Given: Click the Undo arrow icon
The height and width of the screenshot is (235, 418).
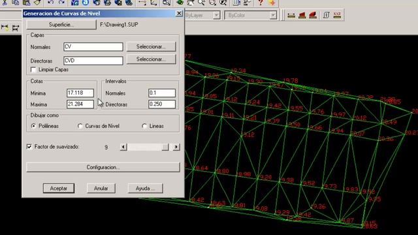Looking at the screenshot, I should tap(51, 3).
